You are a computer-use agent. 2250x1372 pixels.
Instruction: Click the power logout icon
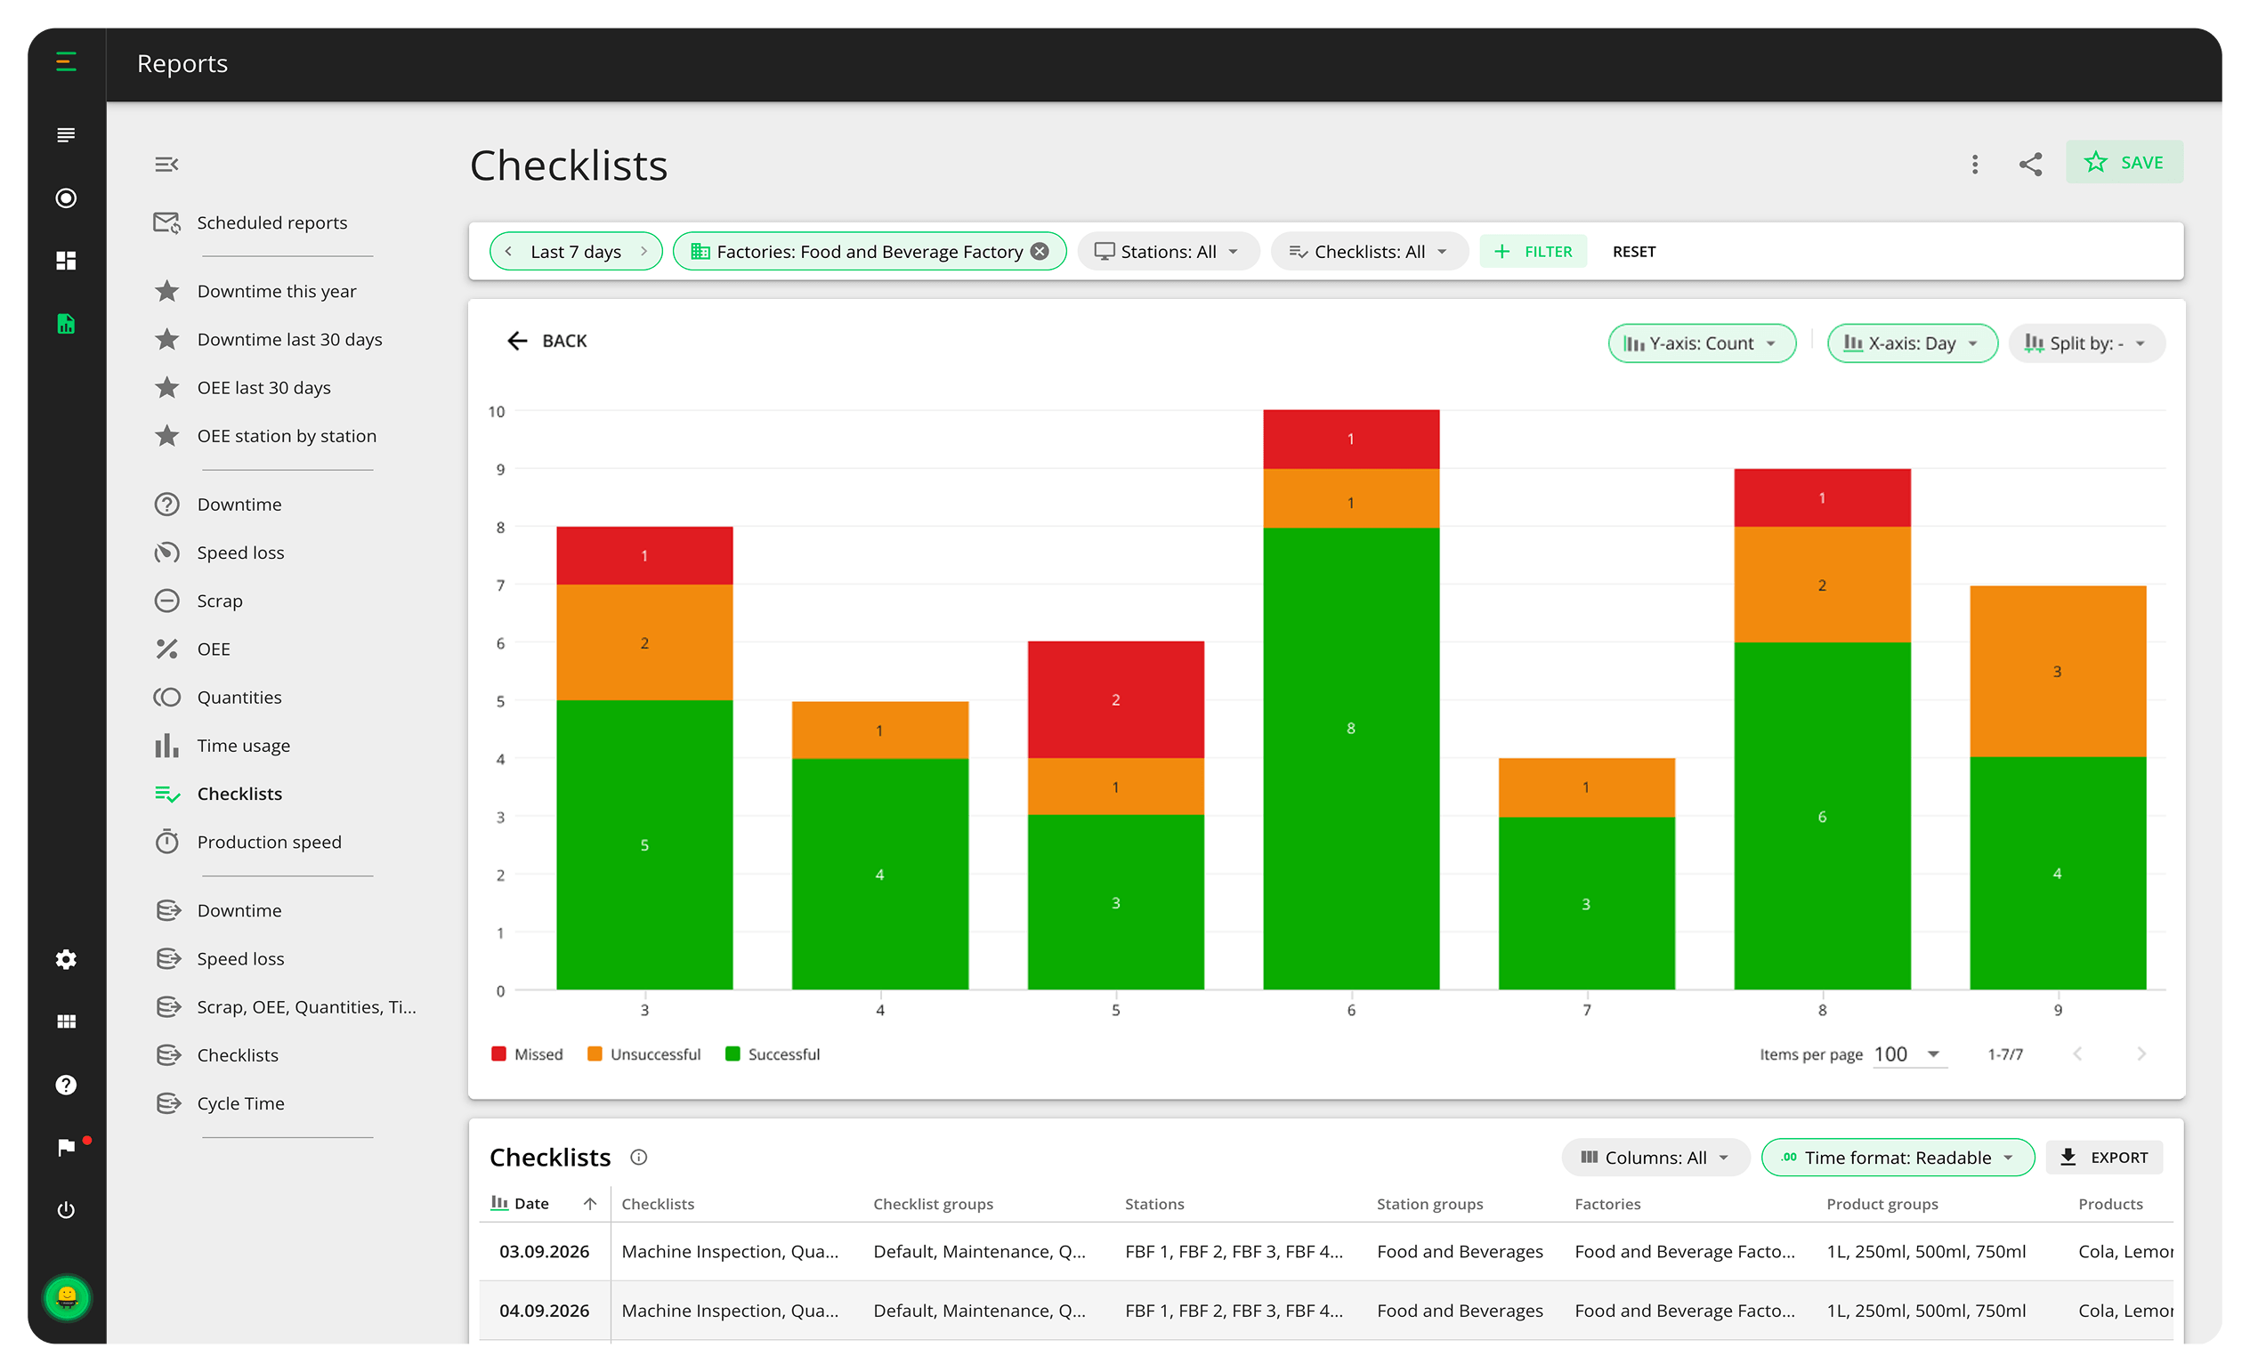coord(66,1209)
